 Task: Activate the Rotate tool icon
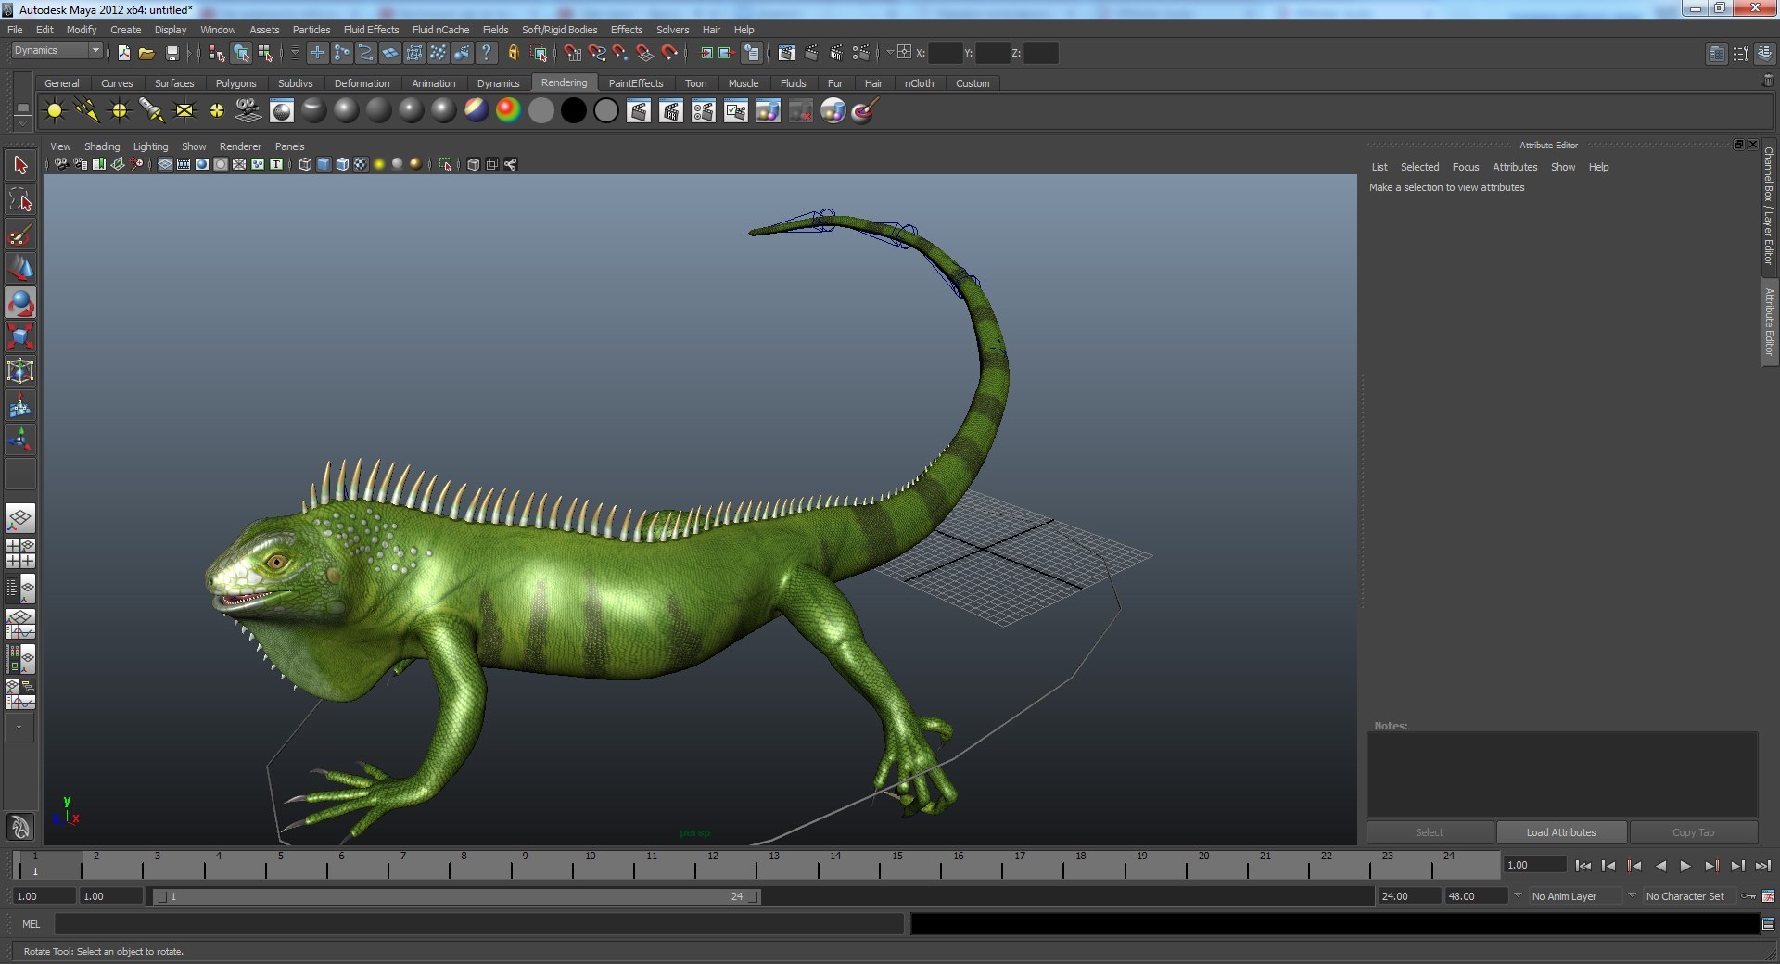20,303
